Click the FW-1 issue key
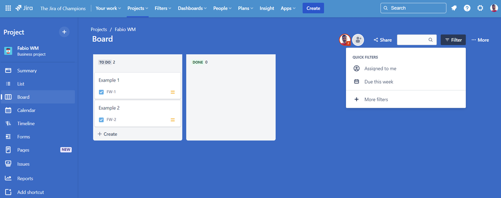Screen dimensions: 501x198 [111, 92]
